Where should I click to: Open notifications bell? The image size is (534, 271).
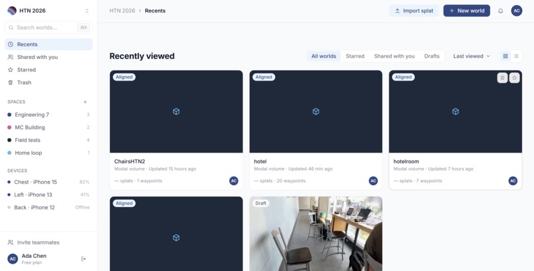tap(501, 11)
